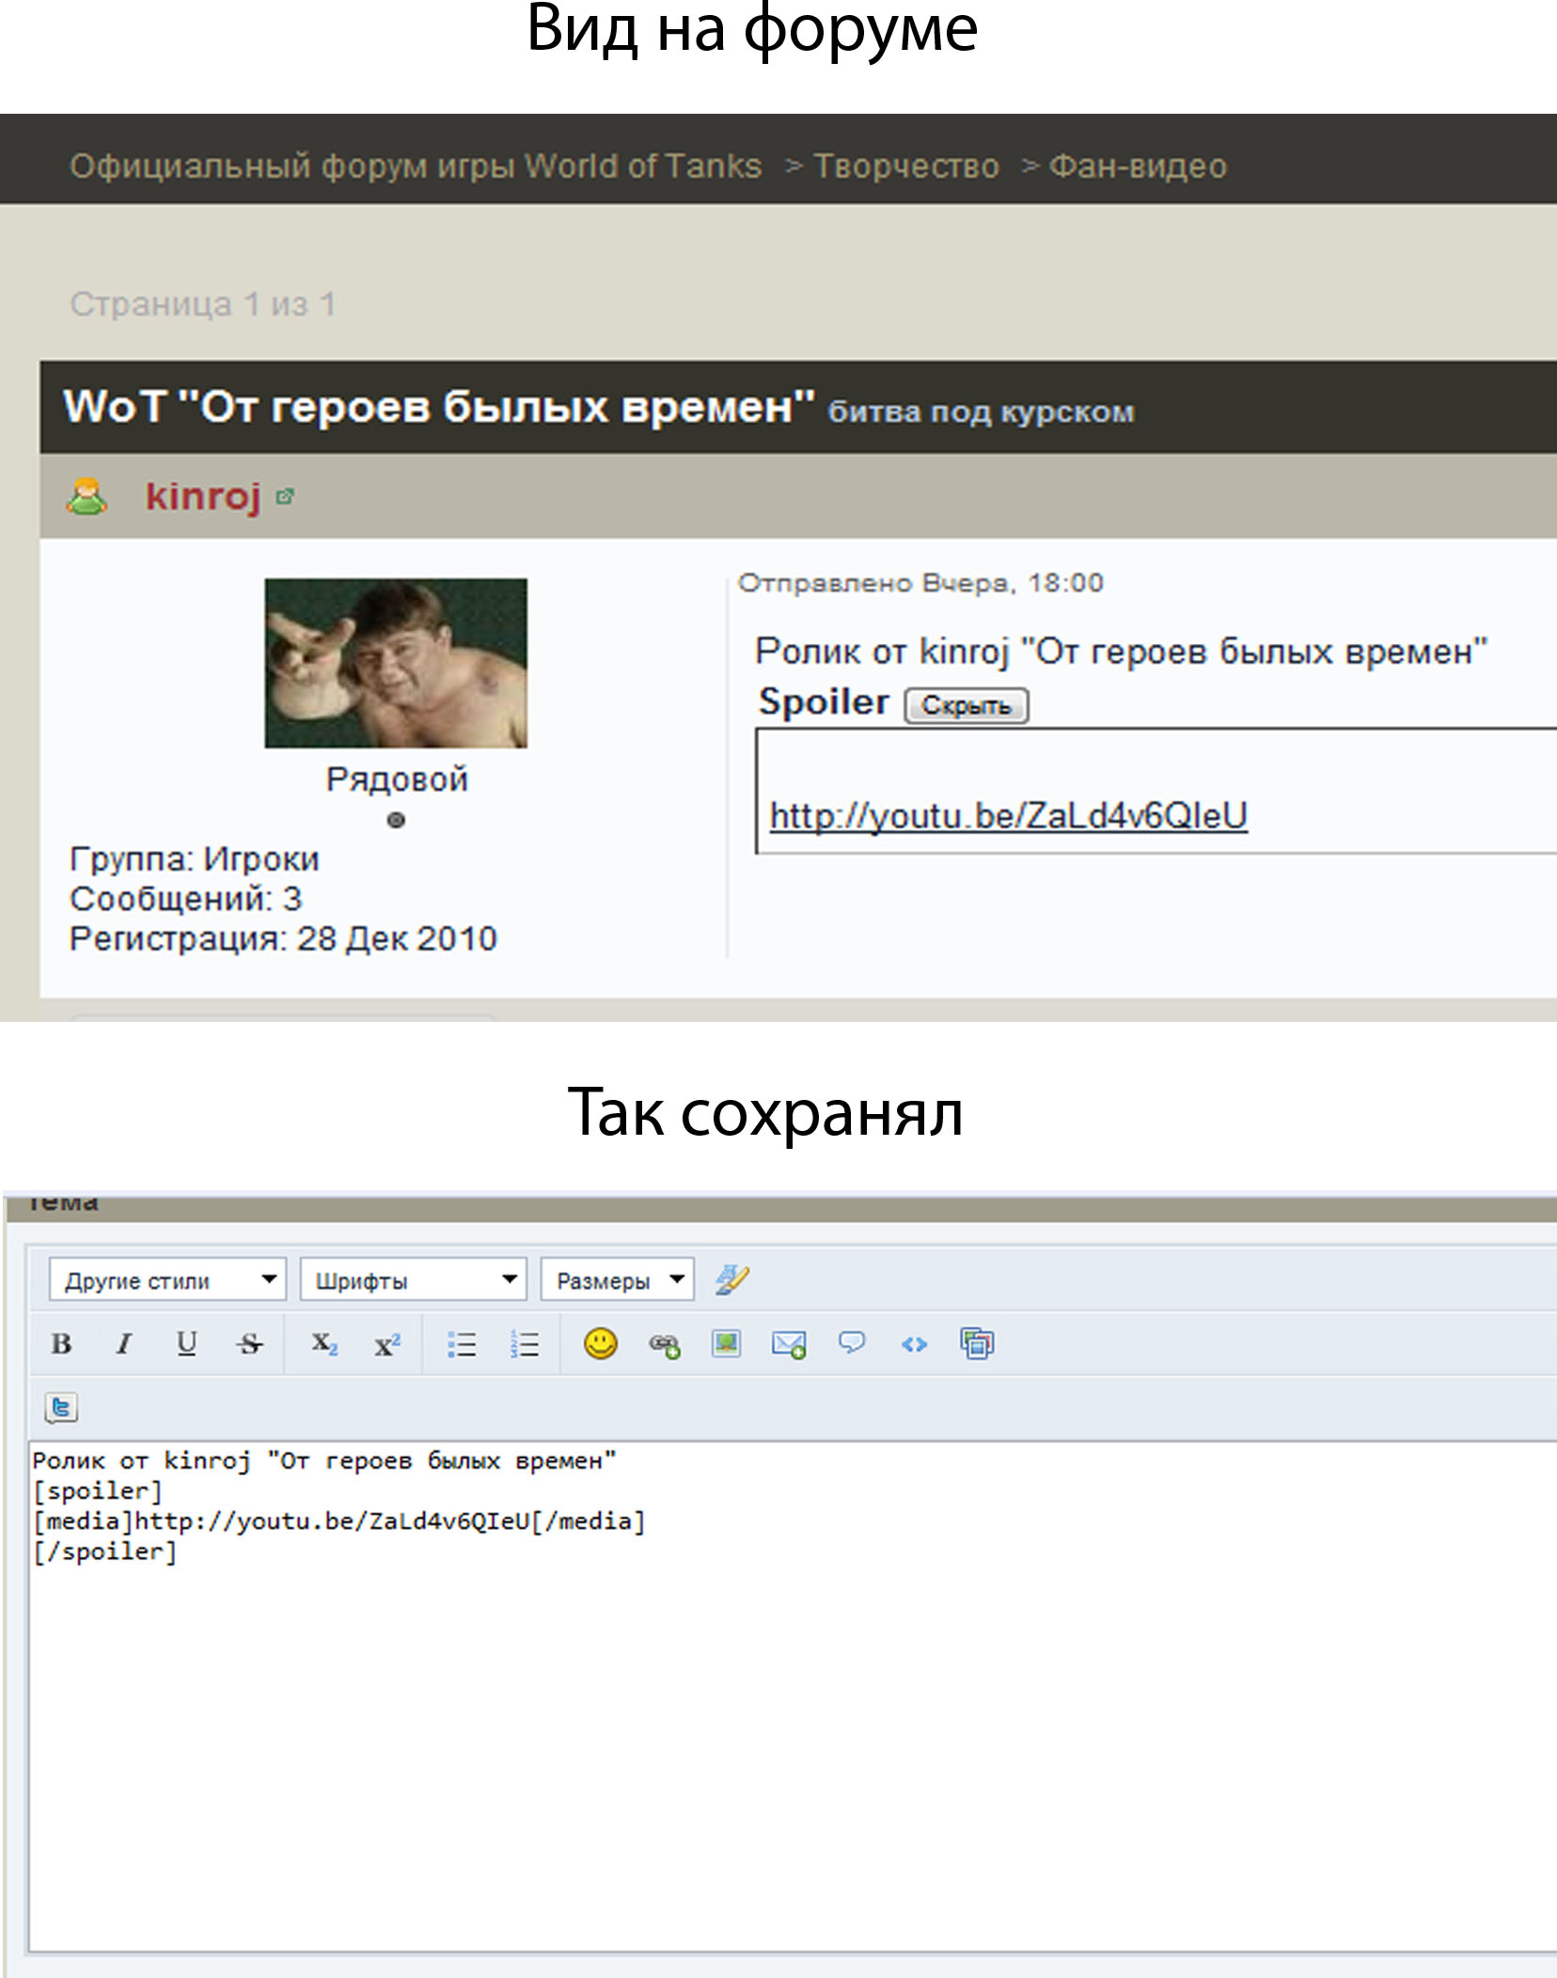The width and height of the screenshot is (1557, 1978).
Task: Apply superscript formatting
Action: [387, 1343]
